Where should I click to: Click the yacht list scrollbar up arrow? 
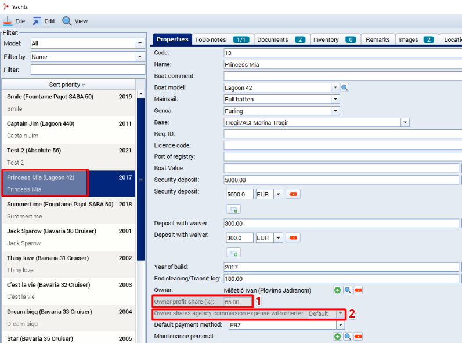pyautogui.click(x=141, y=94)
